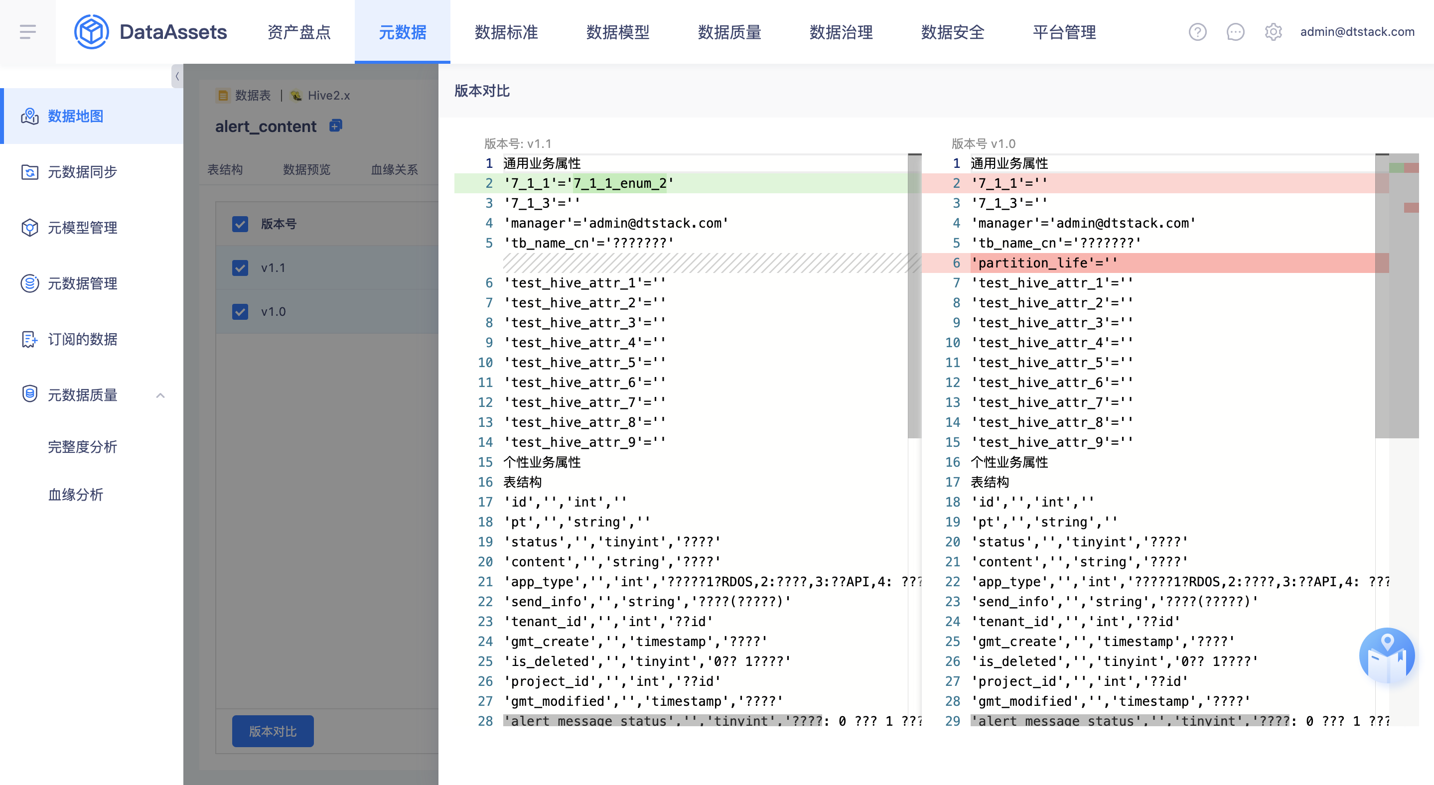Click the DataAssets logo
This screenshot has width=1434, height=785.
click(x=151, y=32)
